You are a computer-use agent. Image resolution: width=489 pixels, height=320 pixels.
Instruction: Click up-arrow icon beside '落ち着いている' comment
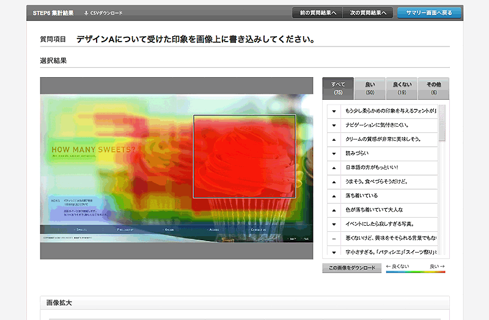point(334,196)
